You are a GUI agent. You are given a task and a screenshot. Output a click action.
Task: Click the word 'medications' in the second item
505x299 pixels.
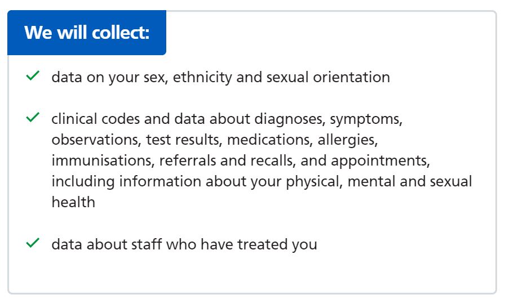(x=270, y=140)
